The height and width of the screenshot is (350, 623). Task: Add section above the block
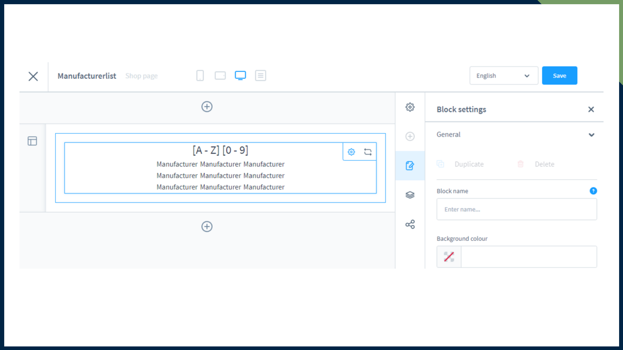(x=207, y=107)
